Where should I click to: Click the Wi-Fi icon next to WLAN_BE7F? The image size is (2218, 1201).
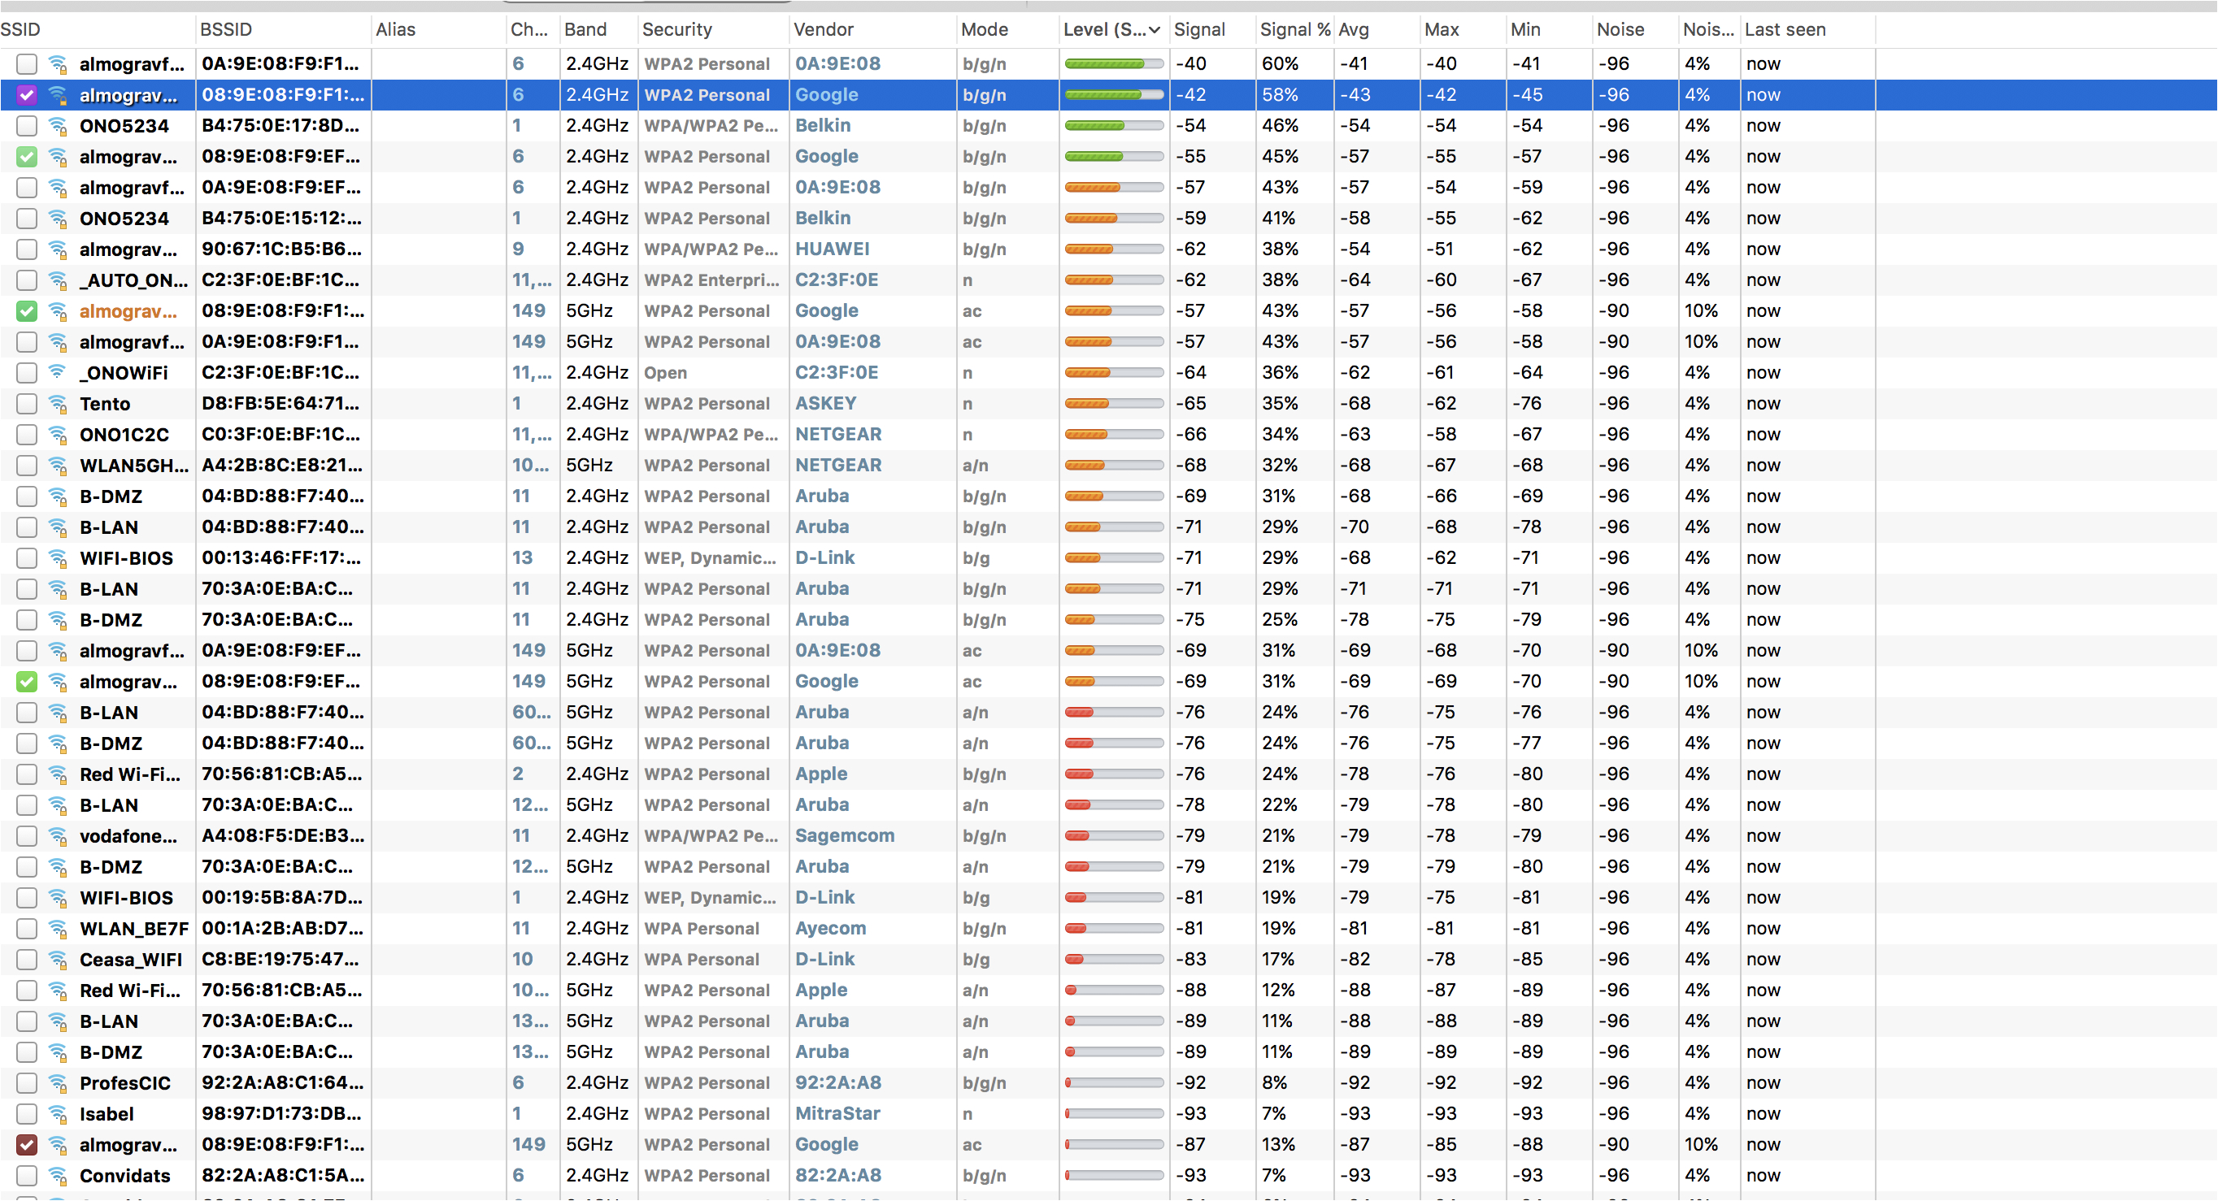(x=58, y=929)
